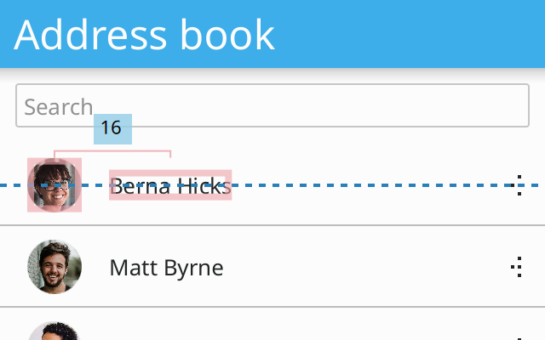Click Berna Hicks' profile photo
The image size is (545, 340).
tap(54, 185)
